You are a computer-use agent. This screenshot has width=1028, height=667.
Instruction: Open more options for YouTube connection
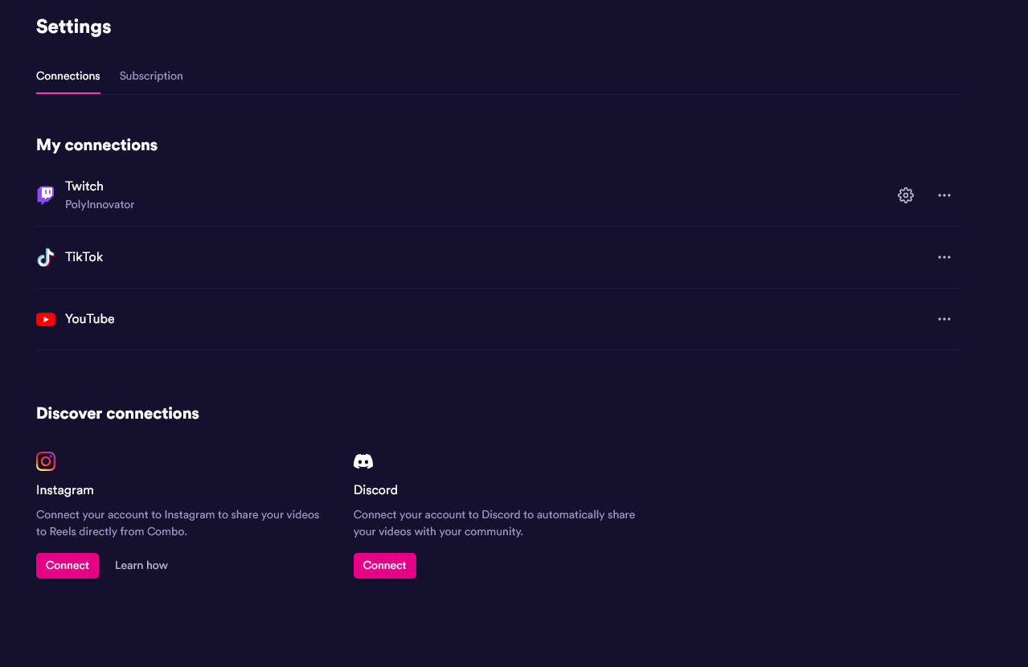click(944, 319)
